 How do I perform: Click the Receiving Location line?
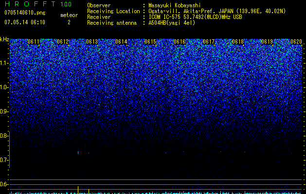click(186, 11)
